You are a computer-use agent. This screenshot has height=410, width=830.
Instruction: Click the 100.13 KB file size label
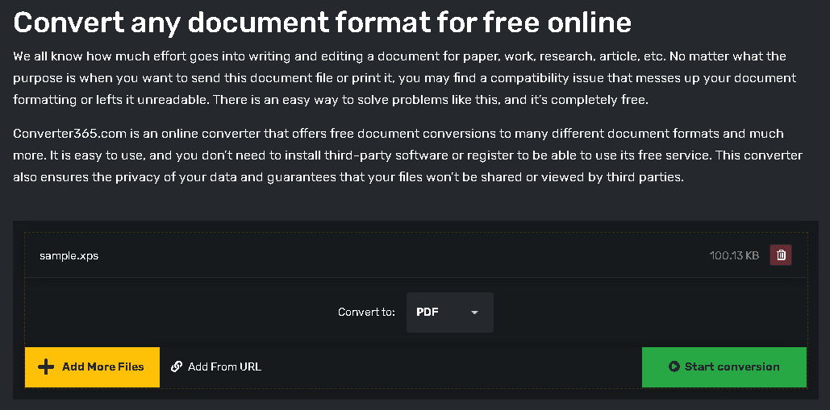(x=734, y=256)
